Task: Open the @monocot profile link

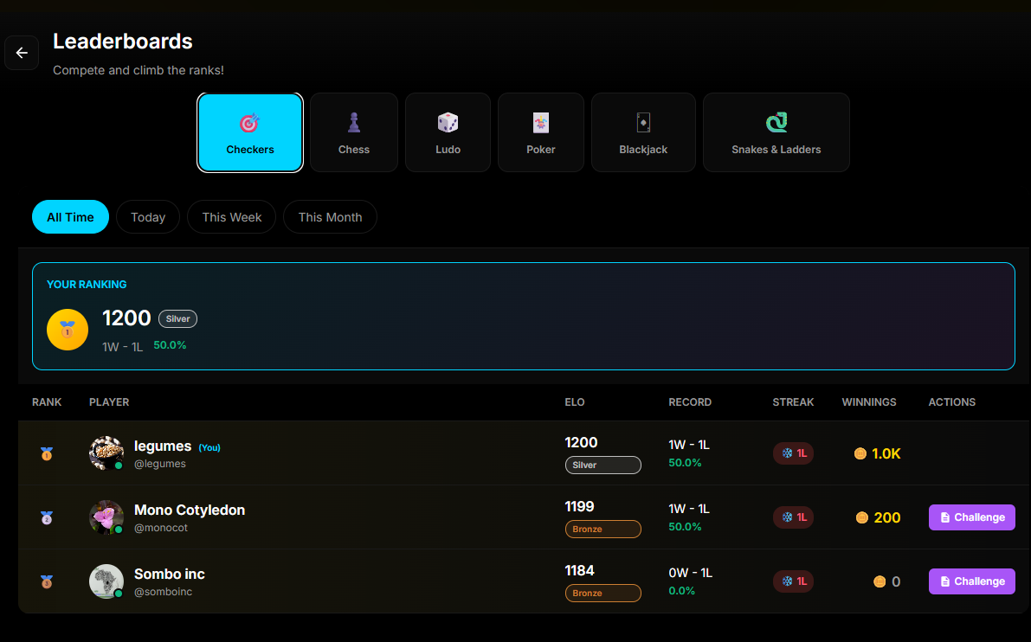Action: [161, 527]
